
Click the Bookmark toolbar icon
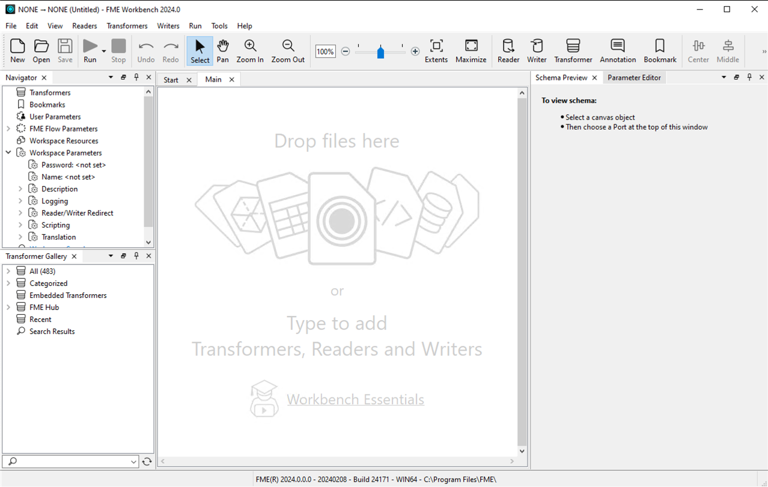click(x=659, y=51)
